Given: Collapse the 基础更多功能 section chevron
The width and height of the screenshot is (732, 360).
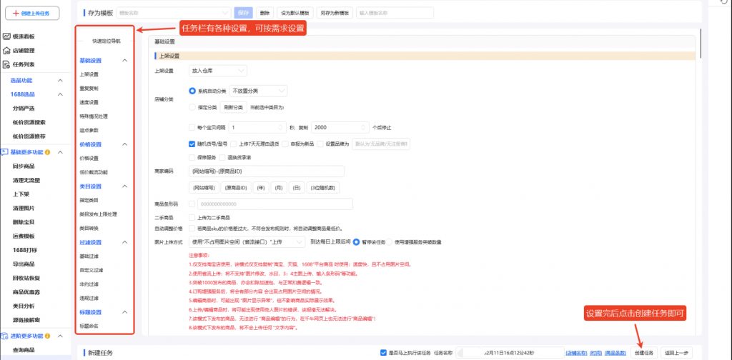Looking at the screenshot, I should point(60,152).
